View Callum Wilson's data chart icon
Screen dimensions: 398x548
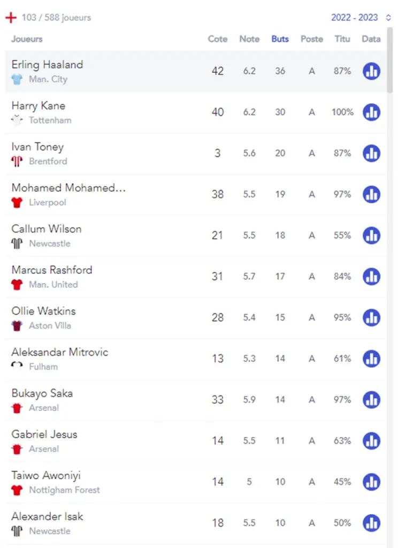371,235
